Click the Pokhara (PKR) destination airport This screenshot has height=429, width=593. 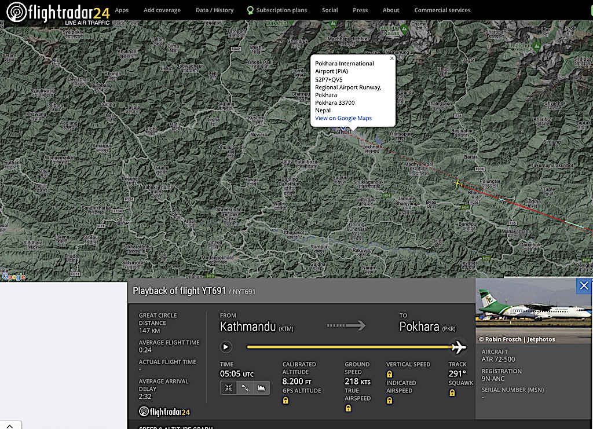click(x=427, y=327)
